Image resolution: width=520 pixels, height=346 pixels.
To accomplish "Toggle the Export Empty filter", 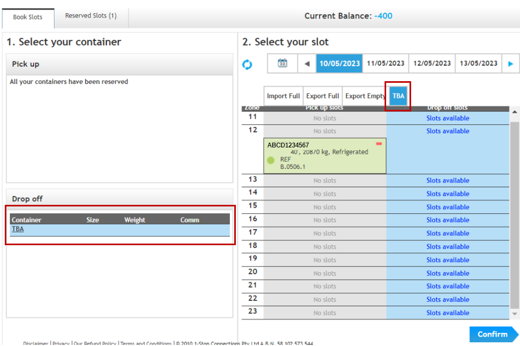I will pos(365,96).
